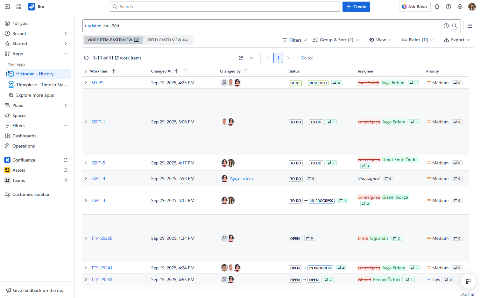This screenshot has width=480, height=298.
Task: Click the app switcher grid icon
Action: pos(19,7)
